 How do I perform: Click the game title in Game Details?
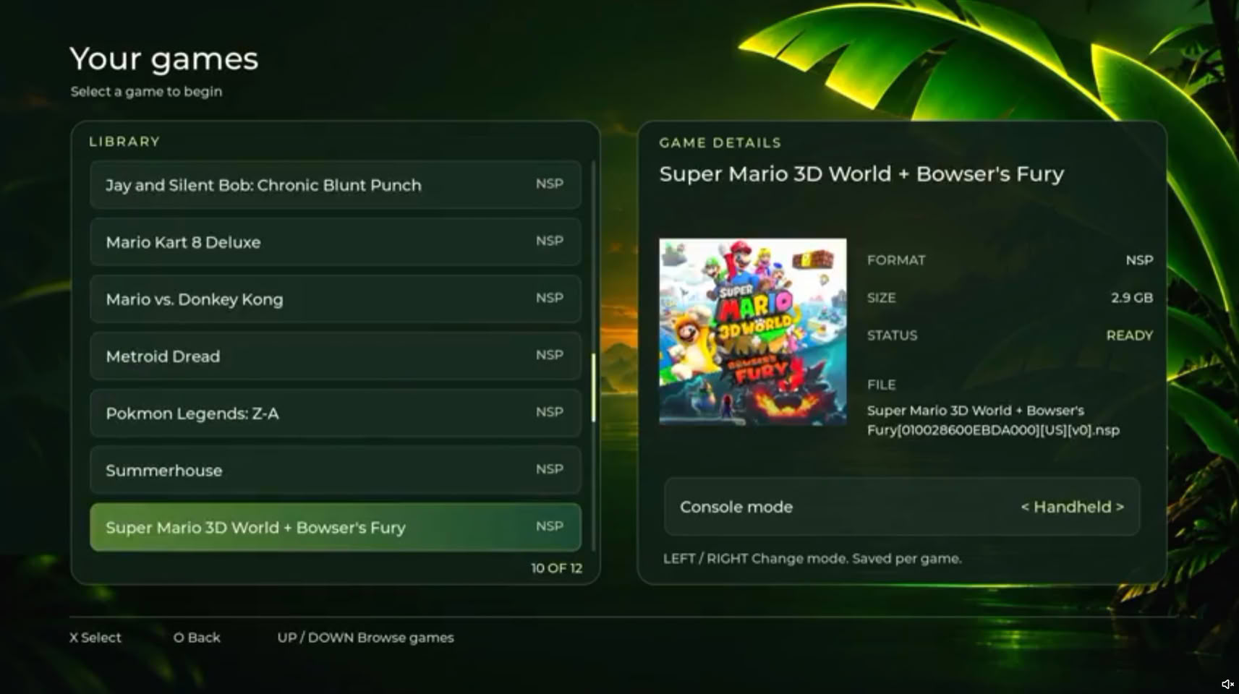[861, 174]
